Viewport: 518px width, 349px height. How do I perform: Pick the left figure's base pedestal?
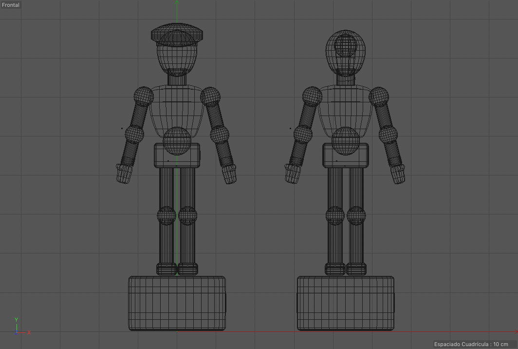177,303
